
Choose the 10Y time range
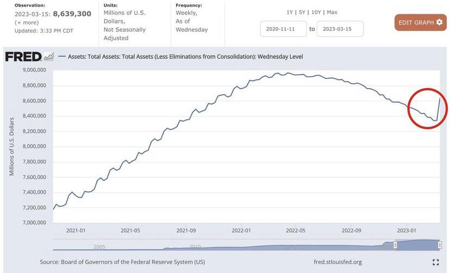coord(316,12)
